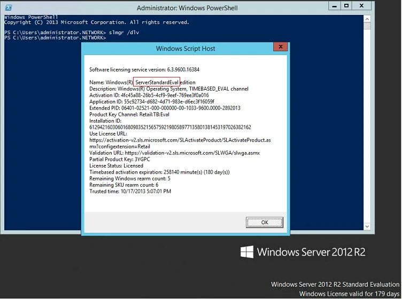Click 'Windows Server 2012 R2 Standard Evaluation' text
The height and width of the screenshot is (299, 402).
335,285
